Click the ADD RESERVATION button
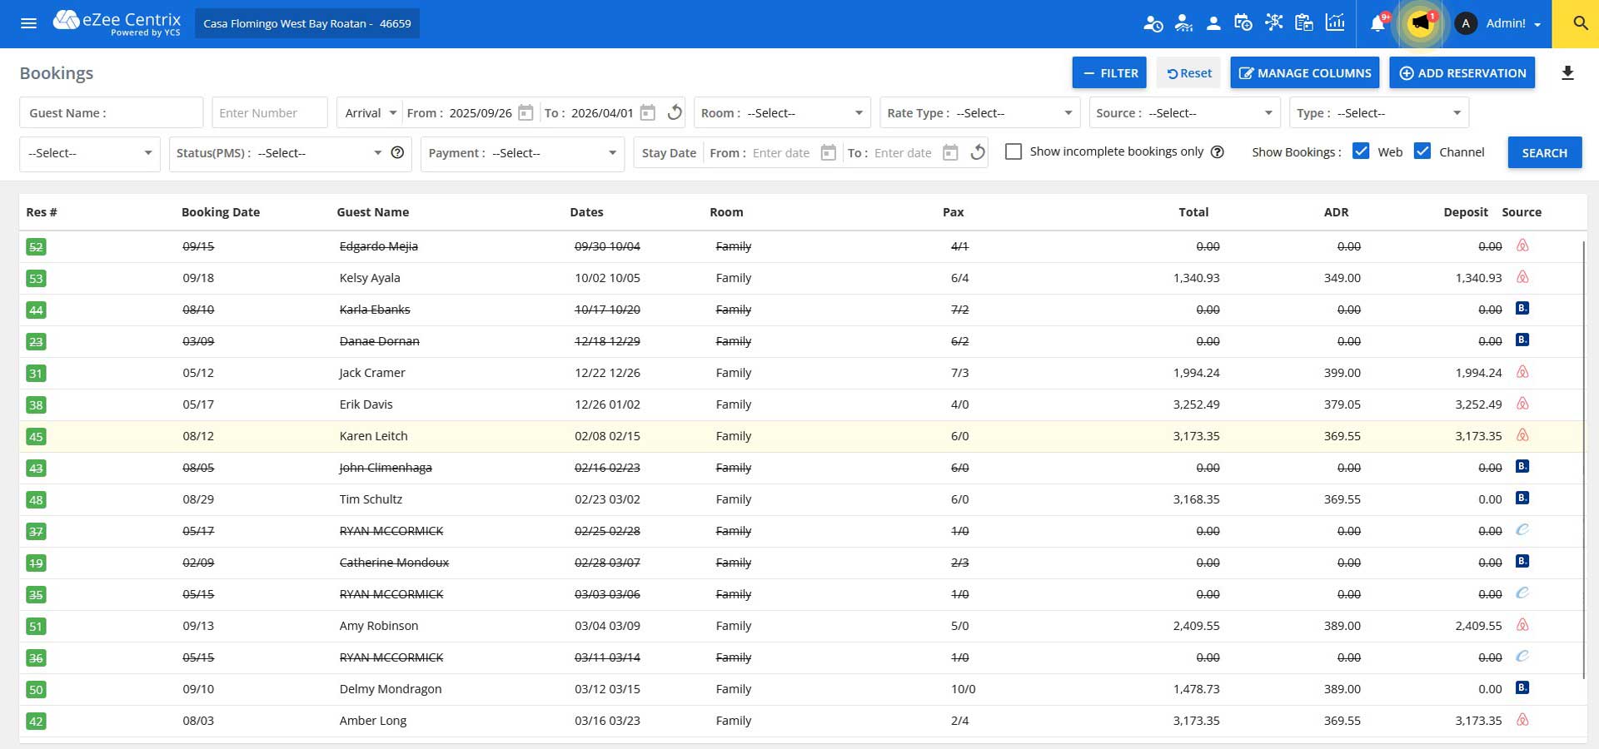The height and width of the screenshot is (749, 1599). click(1462, 73)
